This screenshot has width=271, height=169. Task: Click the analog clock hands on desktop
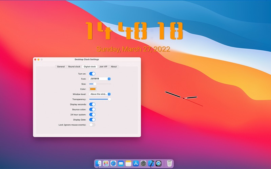(184, 98)
